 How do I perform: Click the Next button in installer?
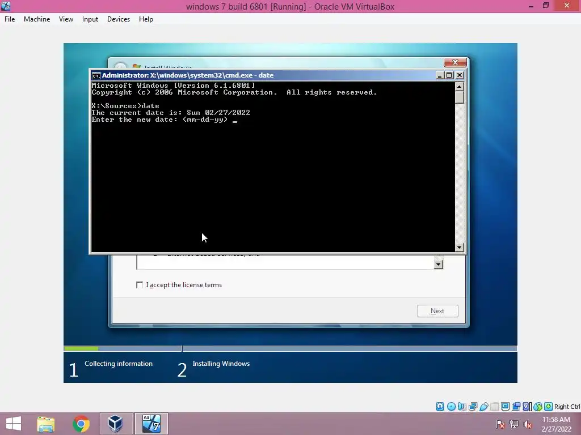pos(437,311)
